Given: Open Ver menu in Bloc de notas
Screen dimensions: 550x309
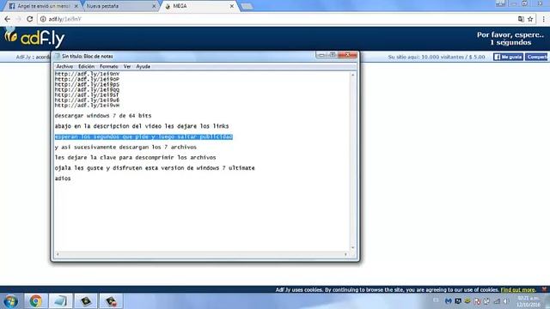Looking at the screenshot, I should click(127, 66).
